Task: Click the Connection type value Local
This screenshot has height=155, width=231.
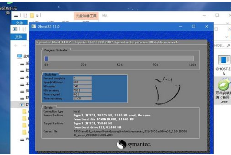Action: click(76, 111)
